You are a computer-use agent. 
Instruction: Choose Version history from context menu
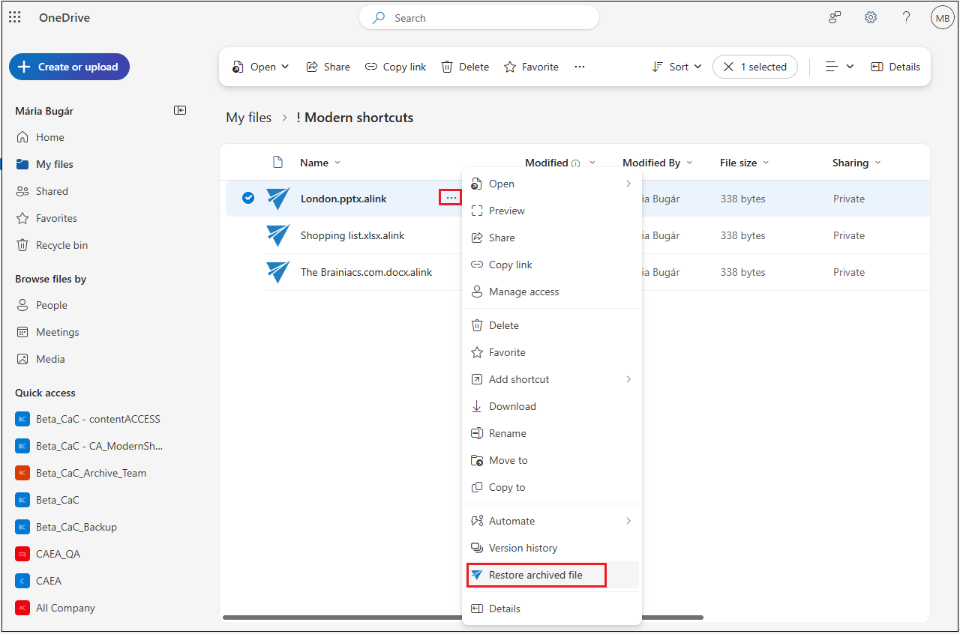coord(523,548)
